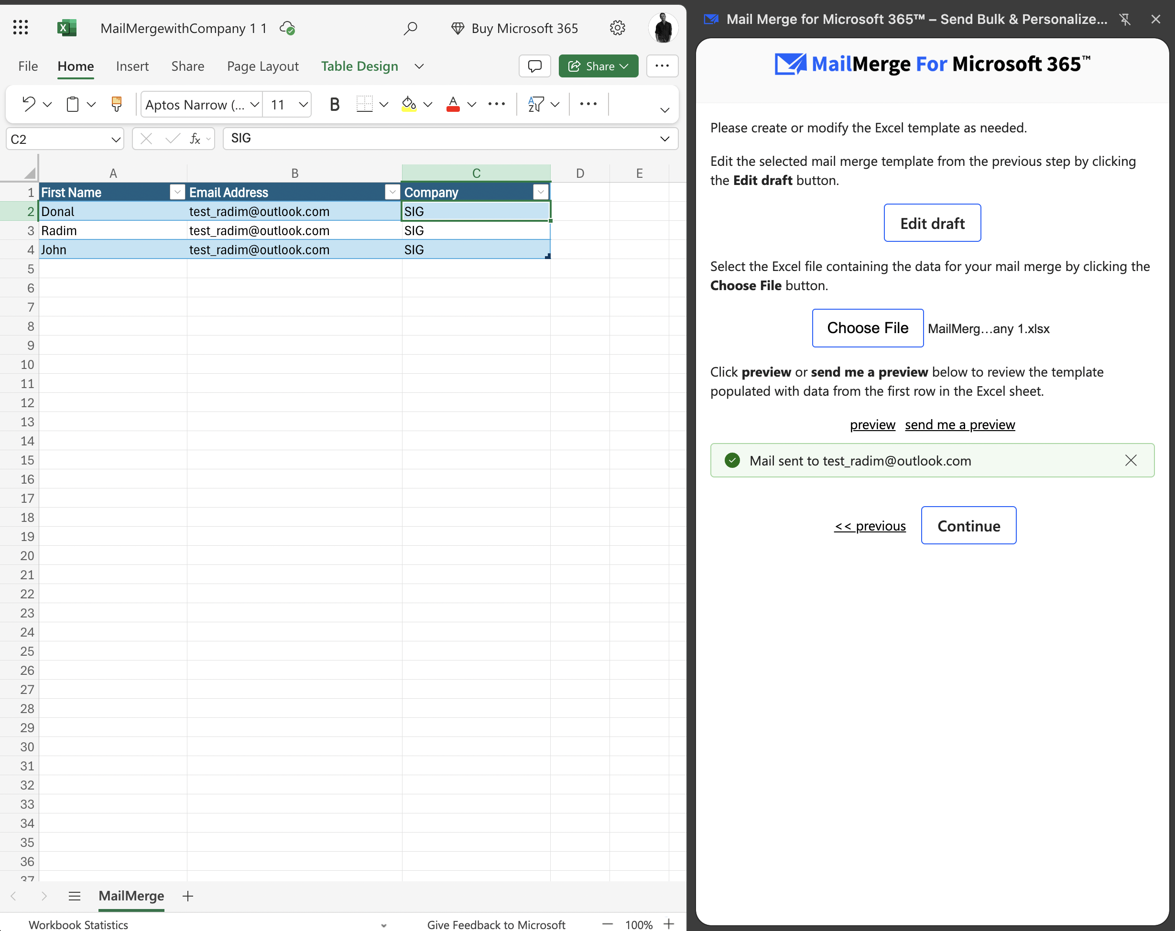Open the settings gear
1175x931 pixels.
617,28
